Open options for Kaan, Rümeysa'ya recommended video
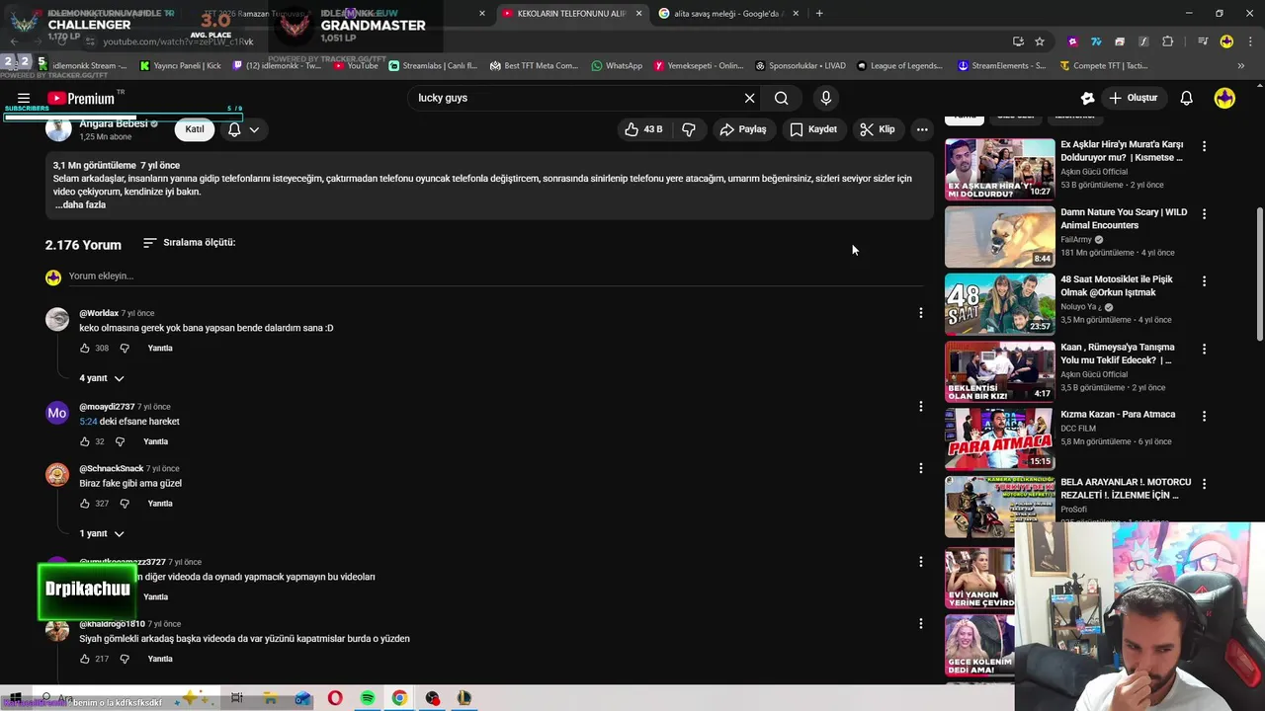Viewport: 1265px width, 711px height. point(1204,349)
